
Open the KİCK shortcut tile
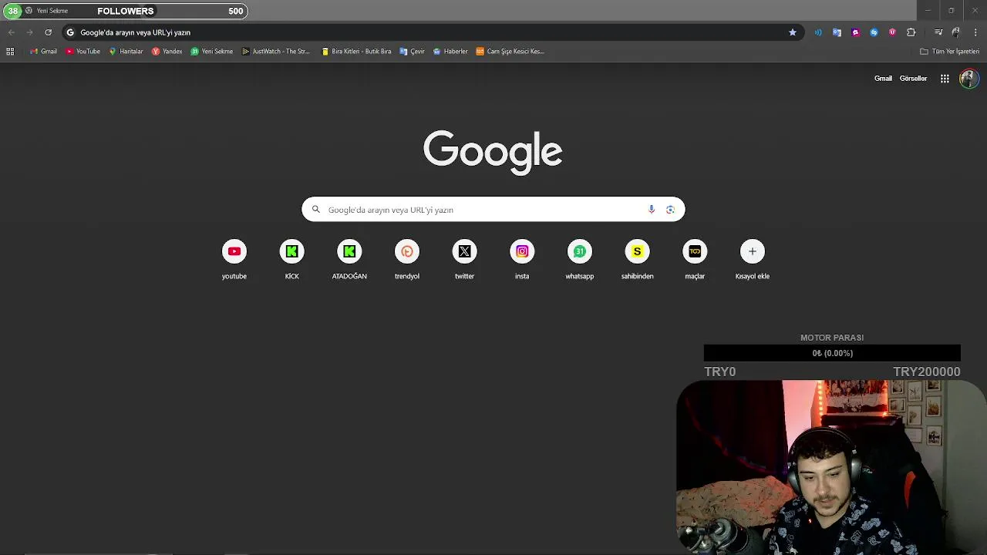(291, 260)
